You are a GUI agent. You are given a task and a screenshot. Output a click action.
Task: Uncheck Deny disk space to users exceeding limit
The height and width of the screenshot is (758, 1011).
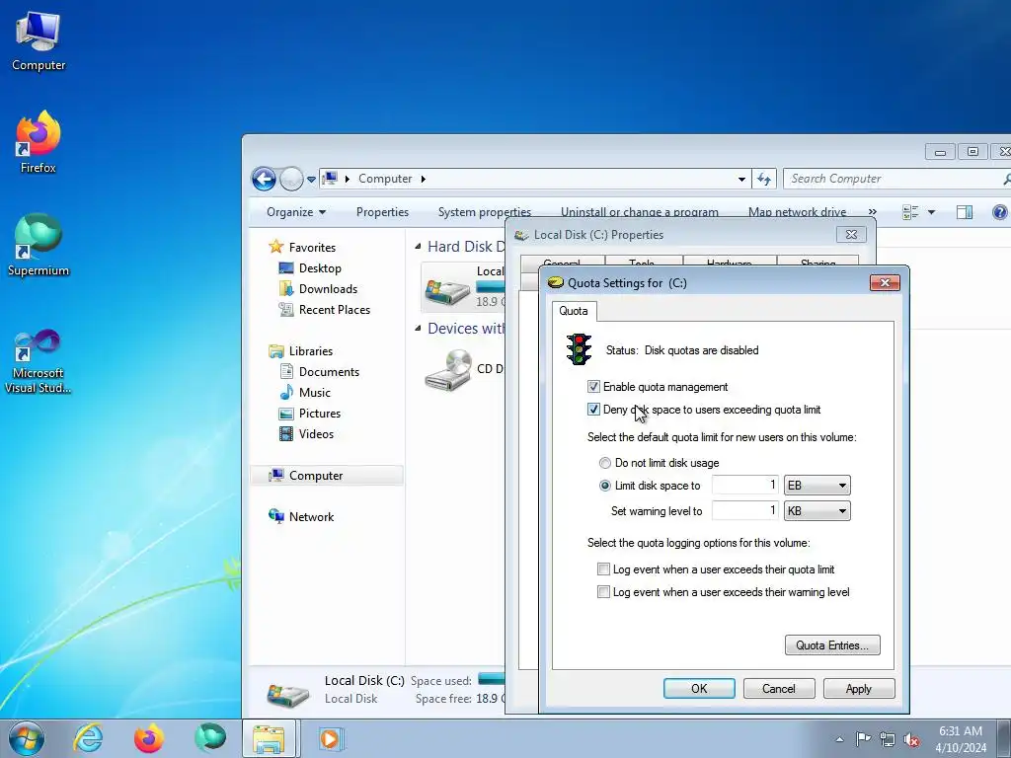[593, 410]
